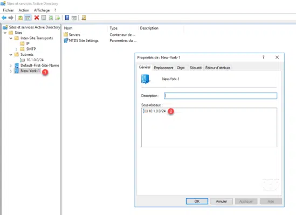
Task: Switch to the Général tab
Action: click(x=144, y=67)
